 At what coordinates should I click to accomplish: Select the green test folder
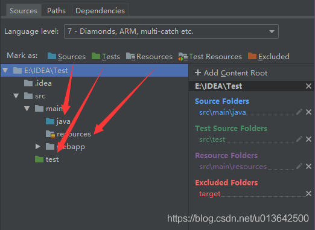(47, 159)
